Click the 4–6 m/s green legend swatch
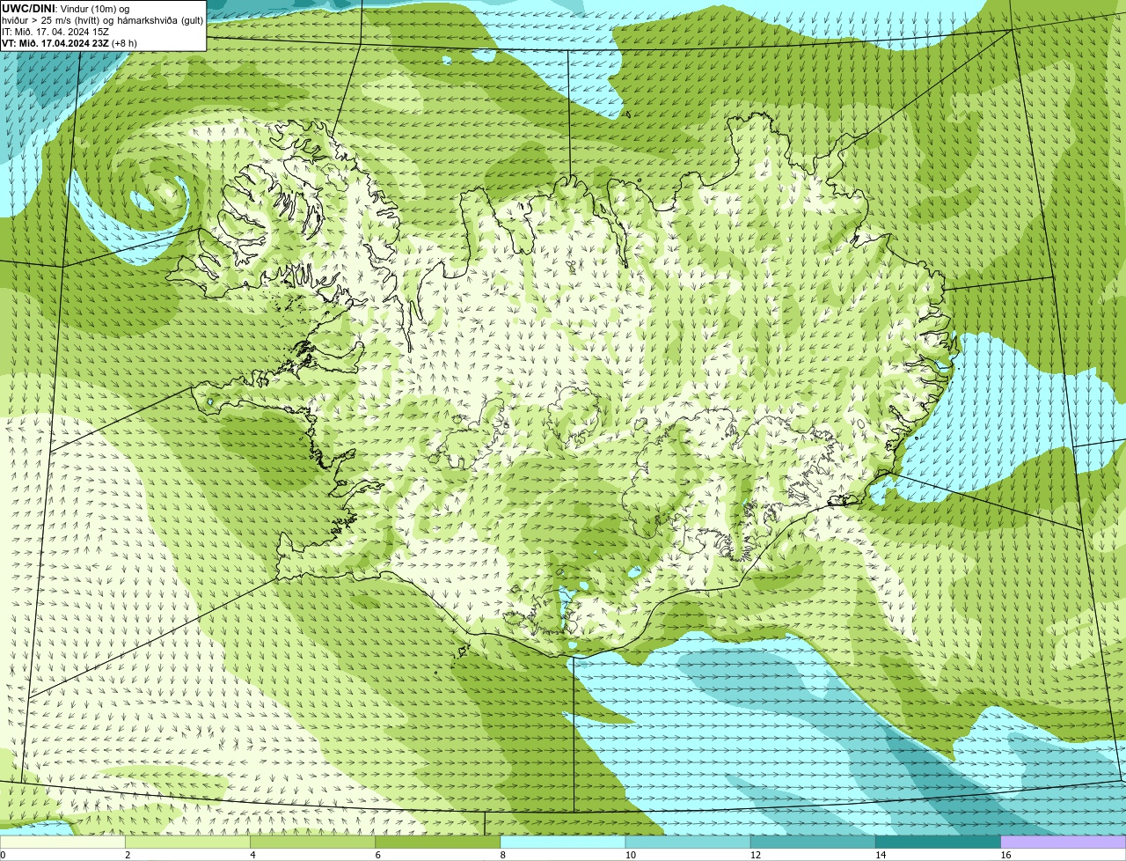The image size is (1126, 861). (x=312, y=842)
